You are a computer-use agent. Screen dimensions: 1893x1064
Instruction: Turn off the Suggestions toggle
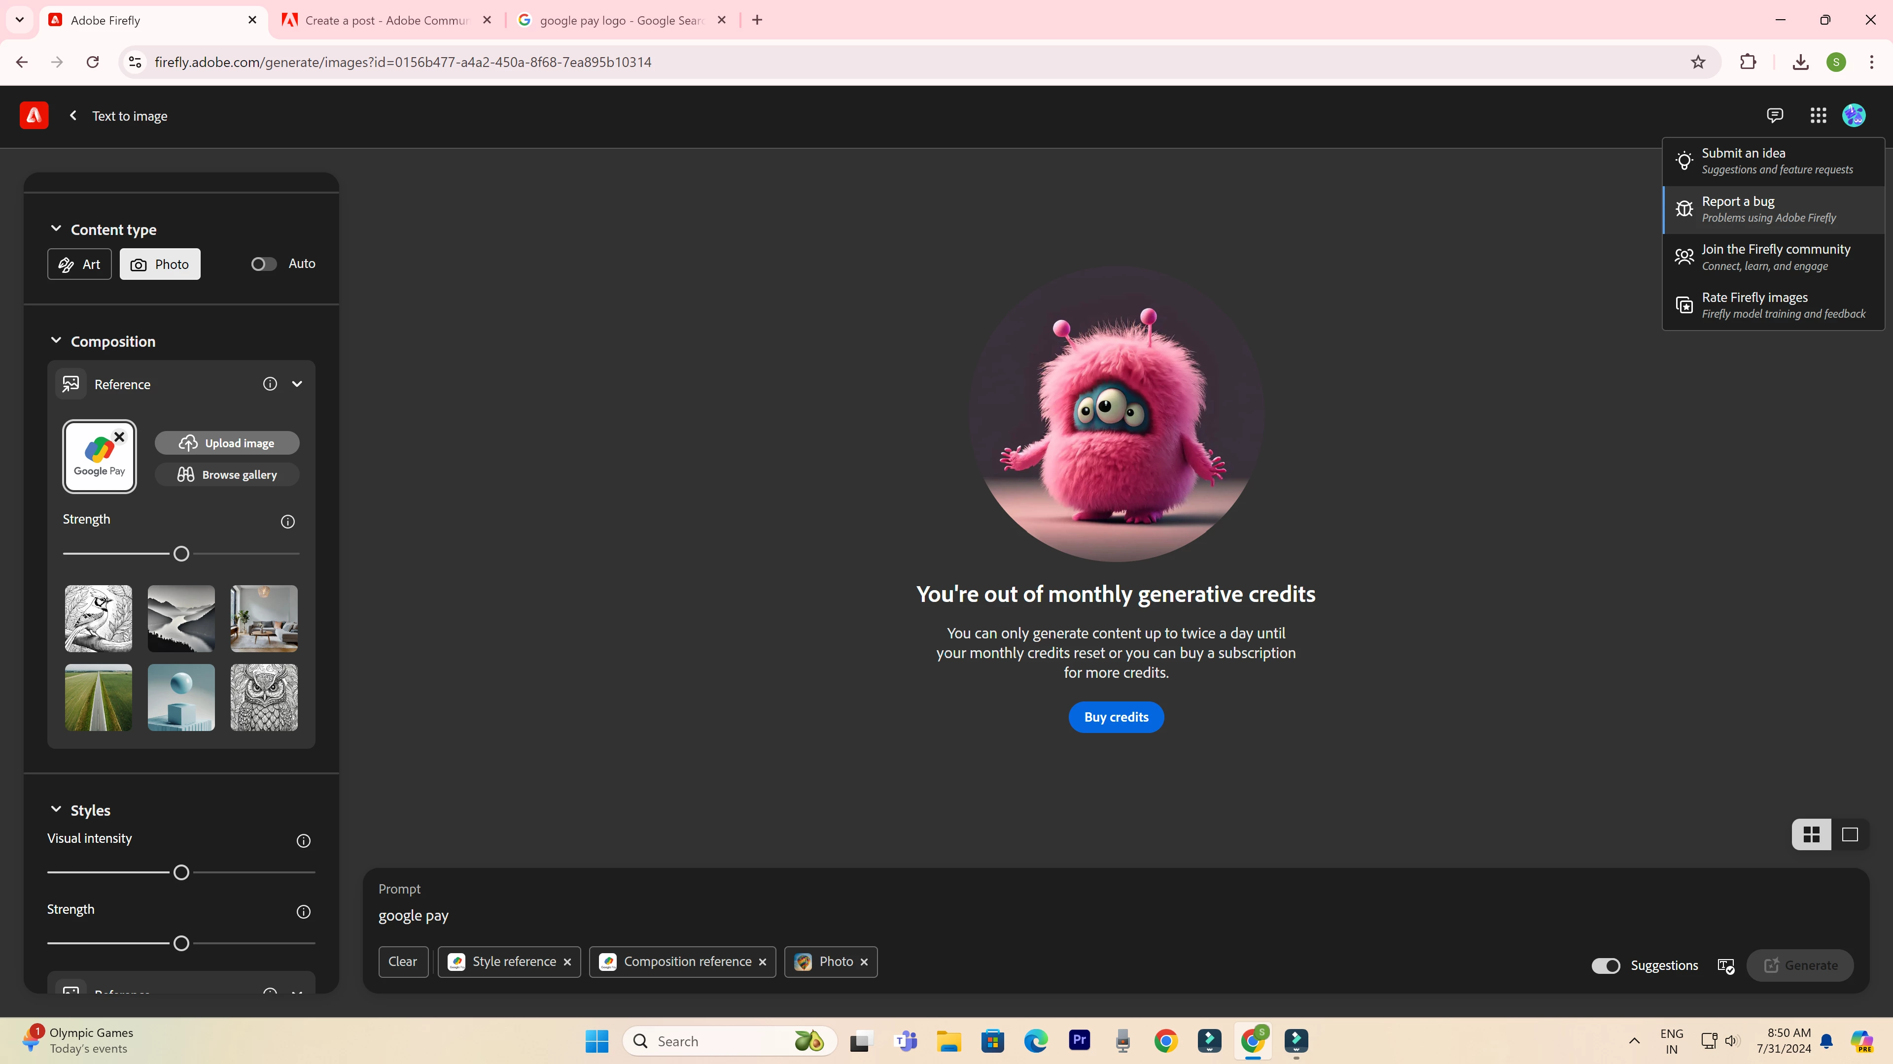1606,965
